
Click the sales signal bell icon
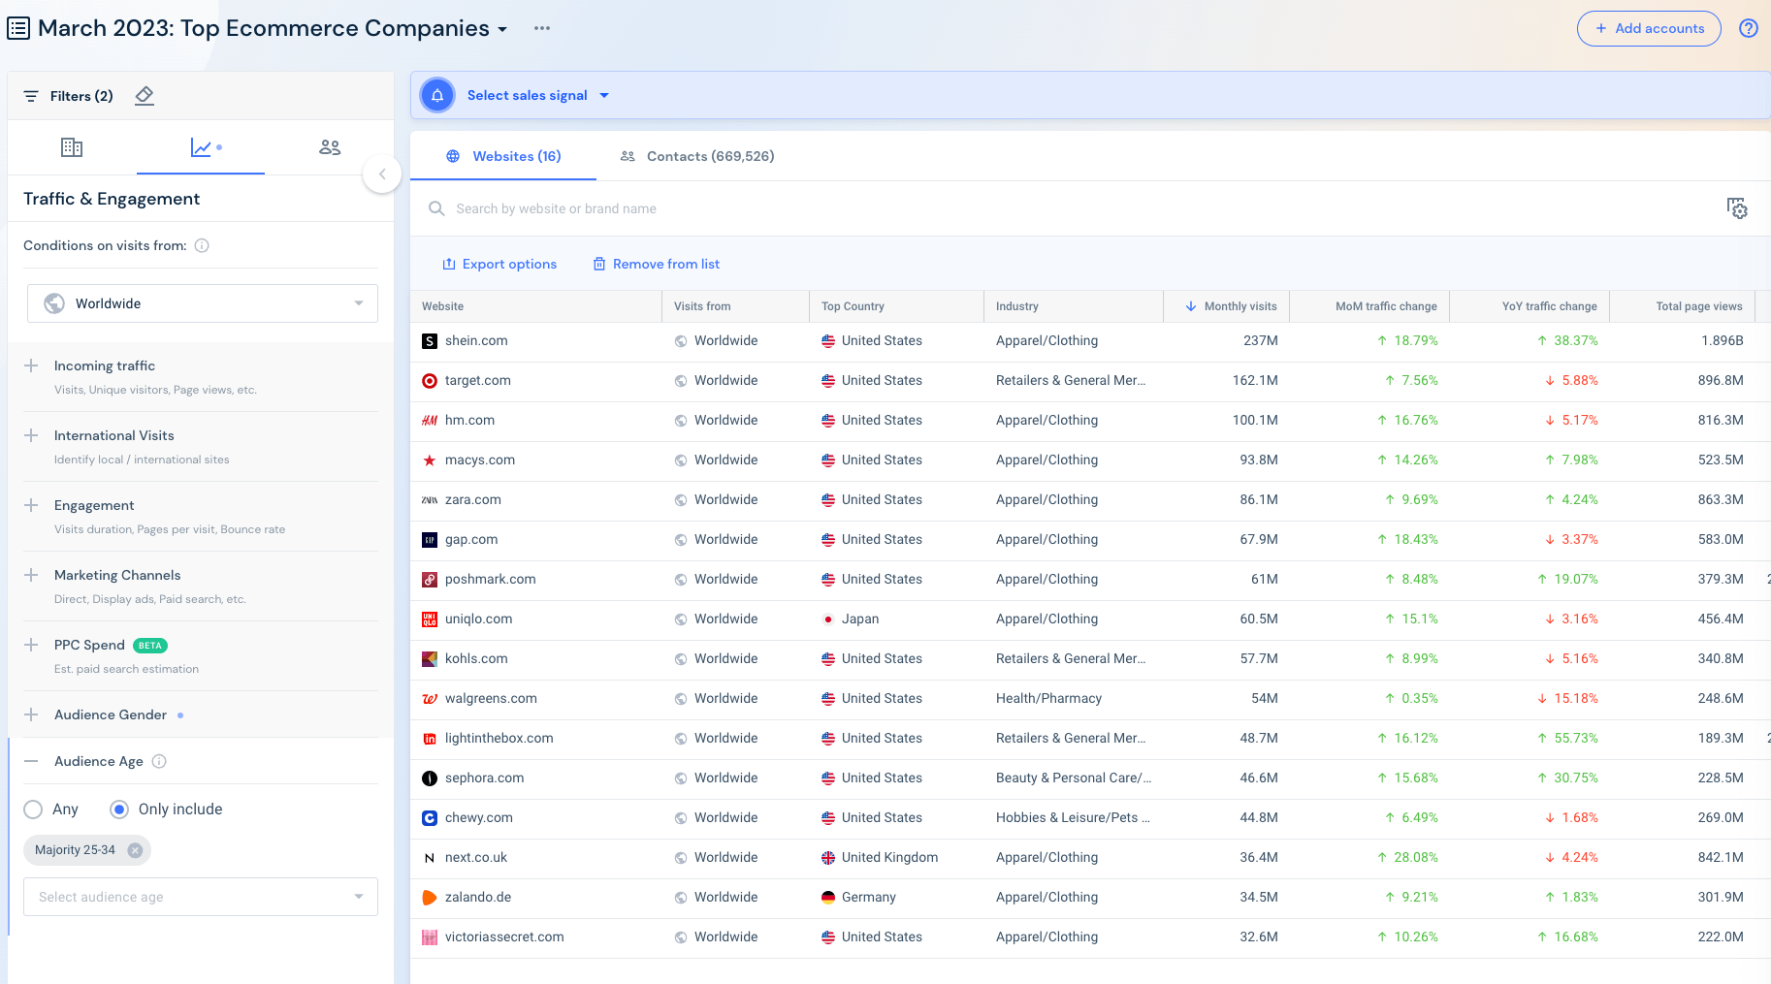click(x=437, y=95)
